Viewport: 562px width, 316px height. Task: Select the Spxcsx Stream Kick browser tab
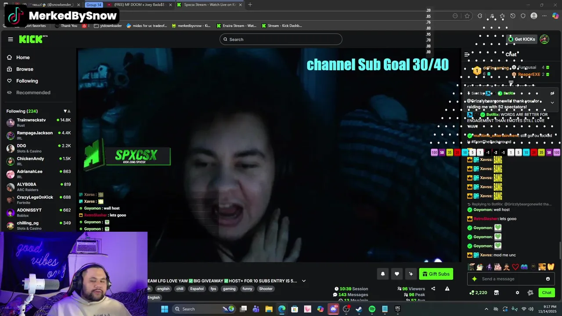coord(209,5)
